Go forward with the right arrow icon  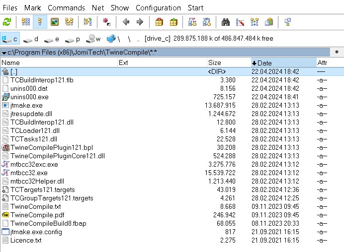[140, 22]
